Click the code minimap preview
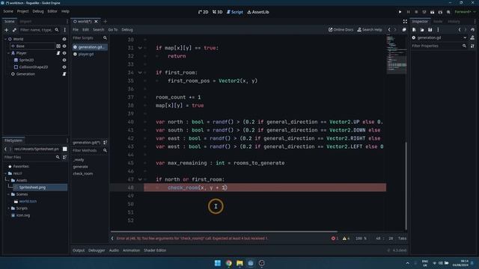479x269 pixels. [x=396, y=55]
